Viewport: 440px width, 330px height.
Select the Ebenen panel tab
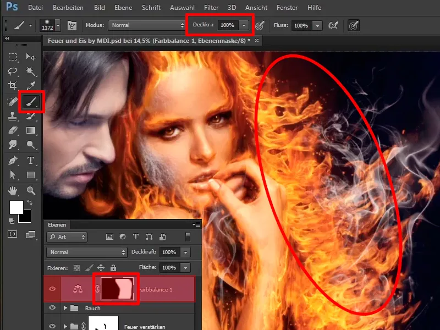pos(57,225)
